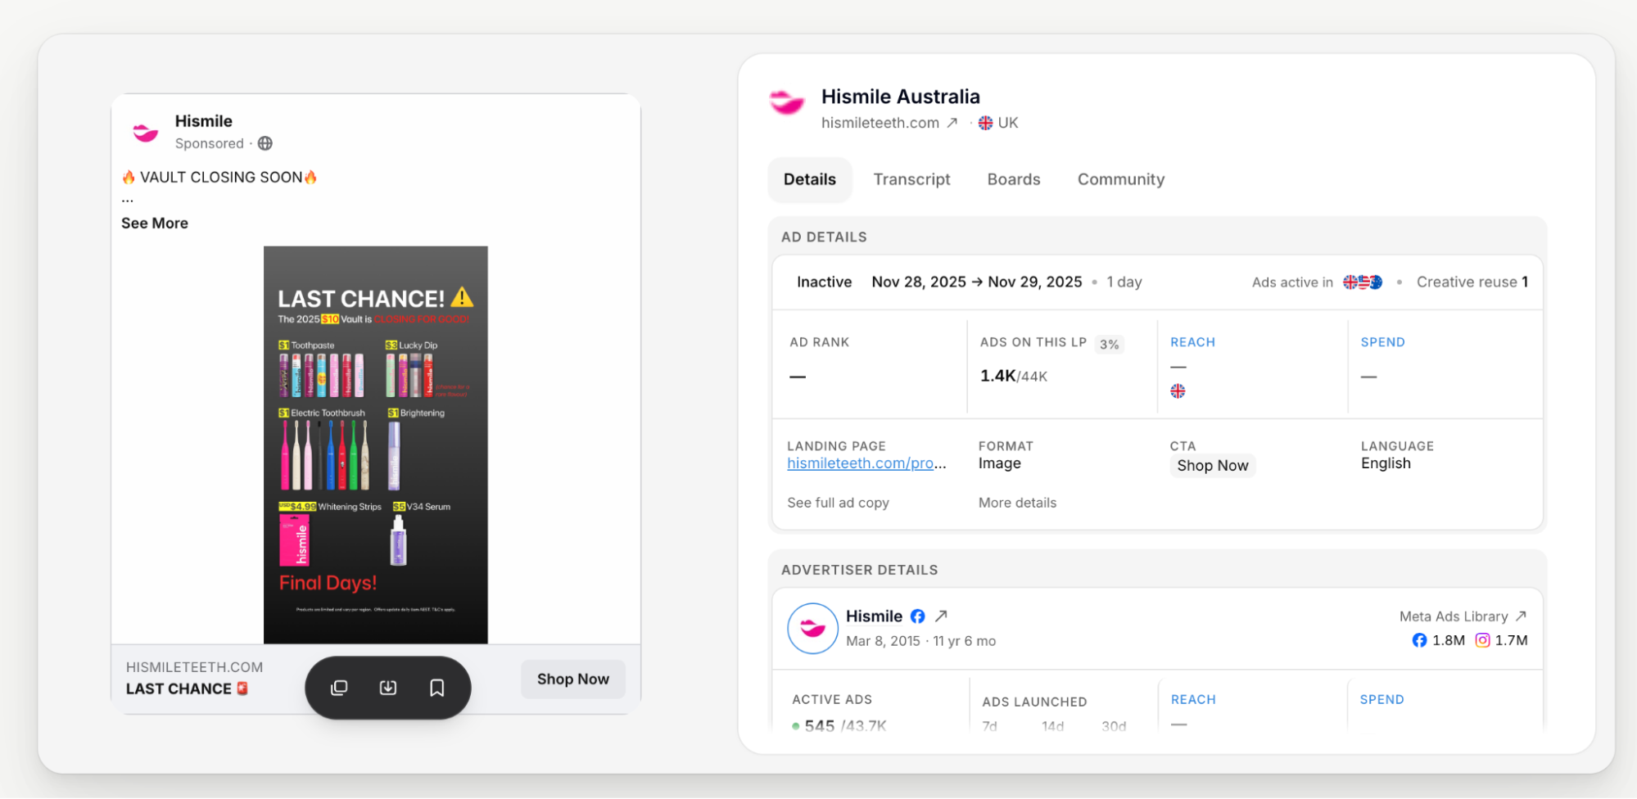Open the Meta Ads Library link

coord(1454,616)
